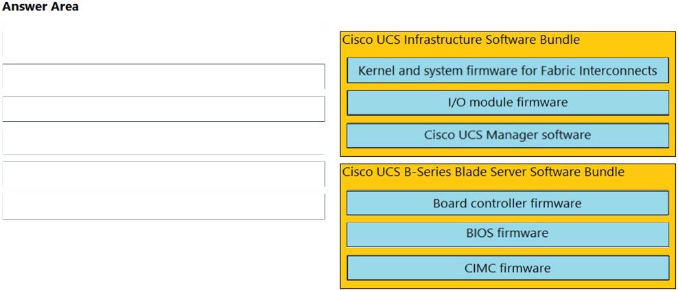Click the CIMC firmware item
This screenshot has height=291, width=678.
(507, 268)
